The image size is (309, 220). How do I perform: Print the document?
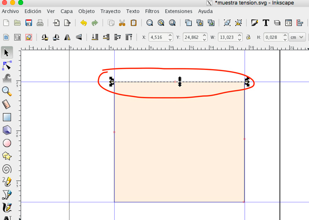pyautogui.click(x=40, y=23)
